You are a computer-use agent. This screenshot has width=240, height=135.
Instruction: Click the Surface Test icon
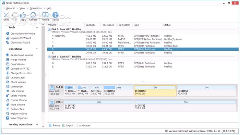[x=8, y=109]
